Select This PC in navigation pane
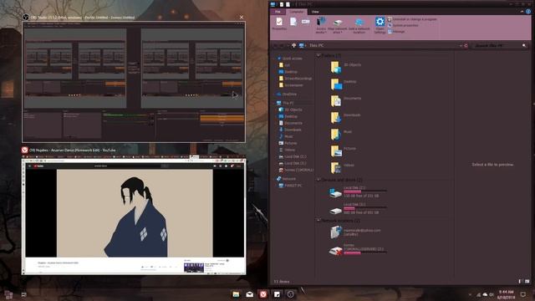 click(285, 103)
